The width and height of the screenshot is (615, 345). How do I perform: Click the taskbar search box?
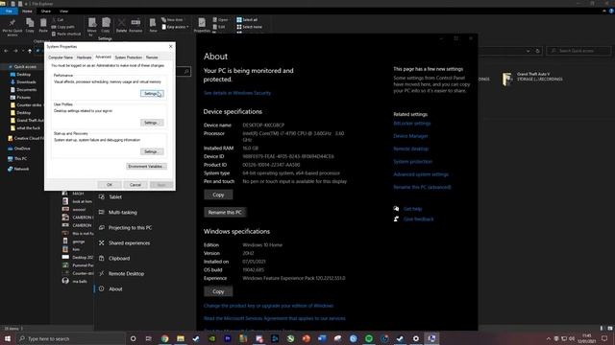pyautogui.click(x=70, y=338)
